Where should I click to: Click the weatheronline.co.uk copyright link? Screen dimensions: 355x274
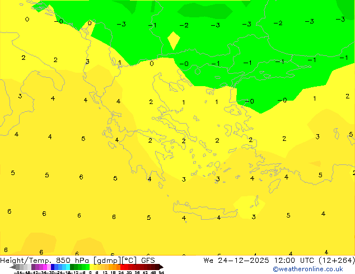point(308,269)
